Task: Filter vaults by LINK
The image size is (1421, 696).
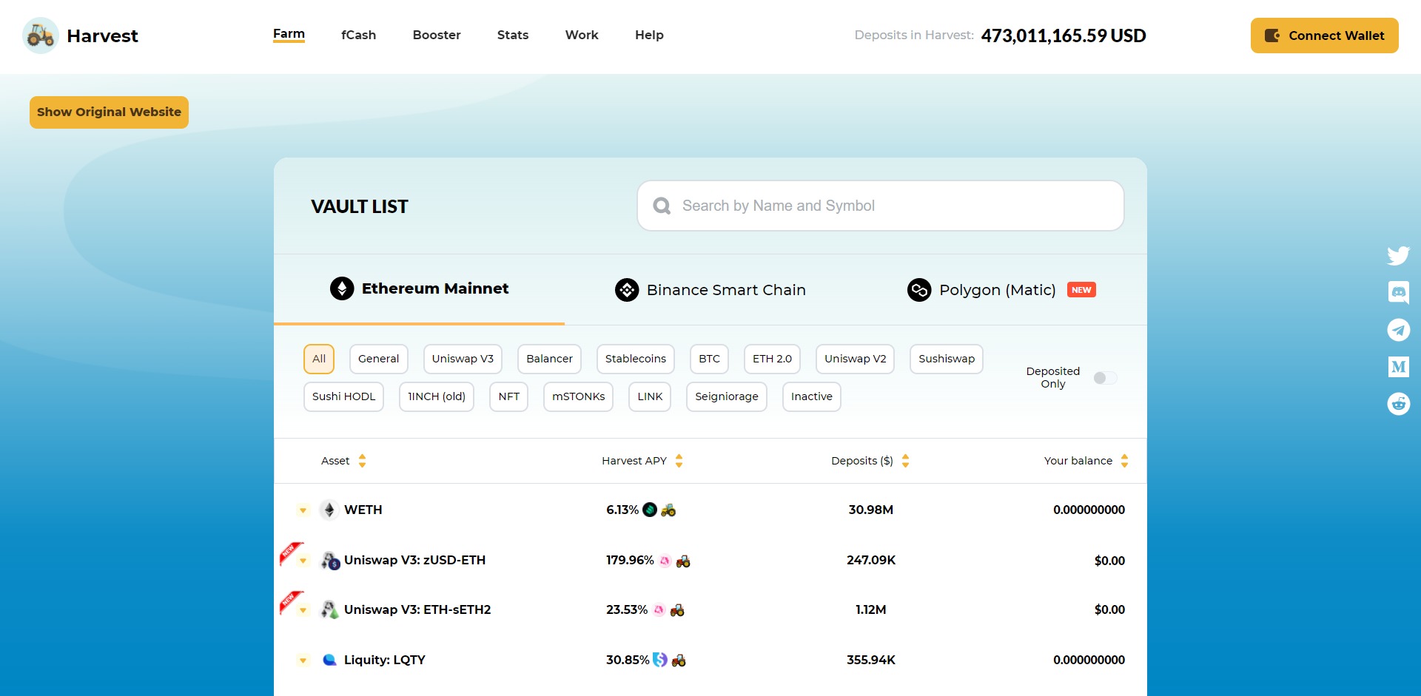Action: (650, 396)
